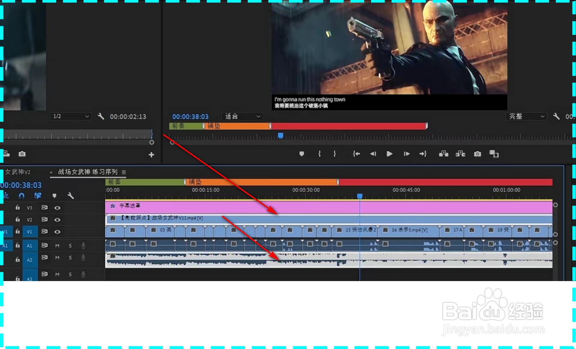Lock track A1
The height and width of the screenshot is (349, 576).
pos(18,245)
